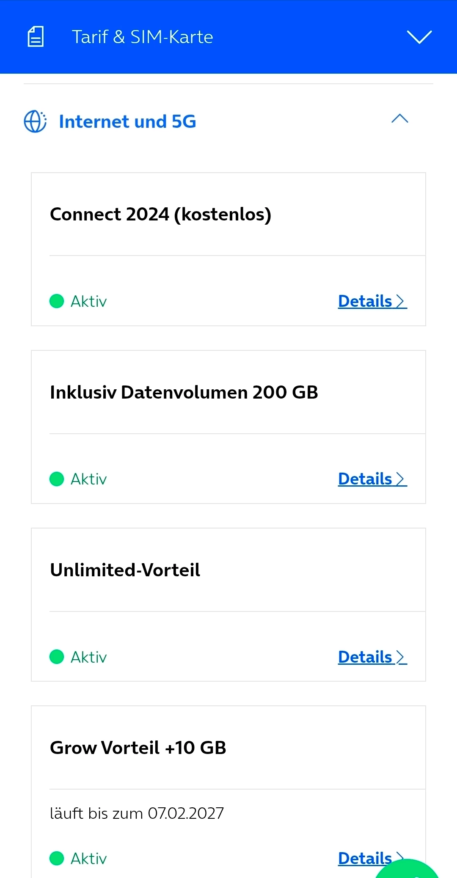Image resolution: width=457 pixels, height=878 pixels.
Task: Click the green Aktiv dot under Inklusiv Datenvolumen
Action: (x=57, y=479)
